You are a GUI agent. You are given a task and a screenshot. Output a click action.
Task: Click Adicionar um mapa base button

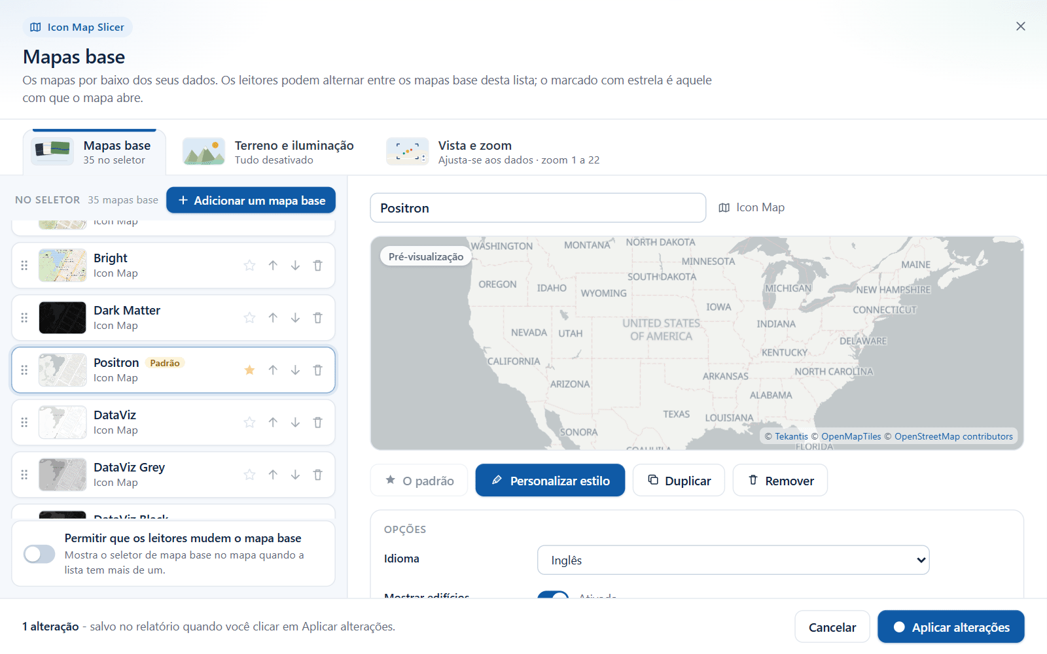(251, 200)
